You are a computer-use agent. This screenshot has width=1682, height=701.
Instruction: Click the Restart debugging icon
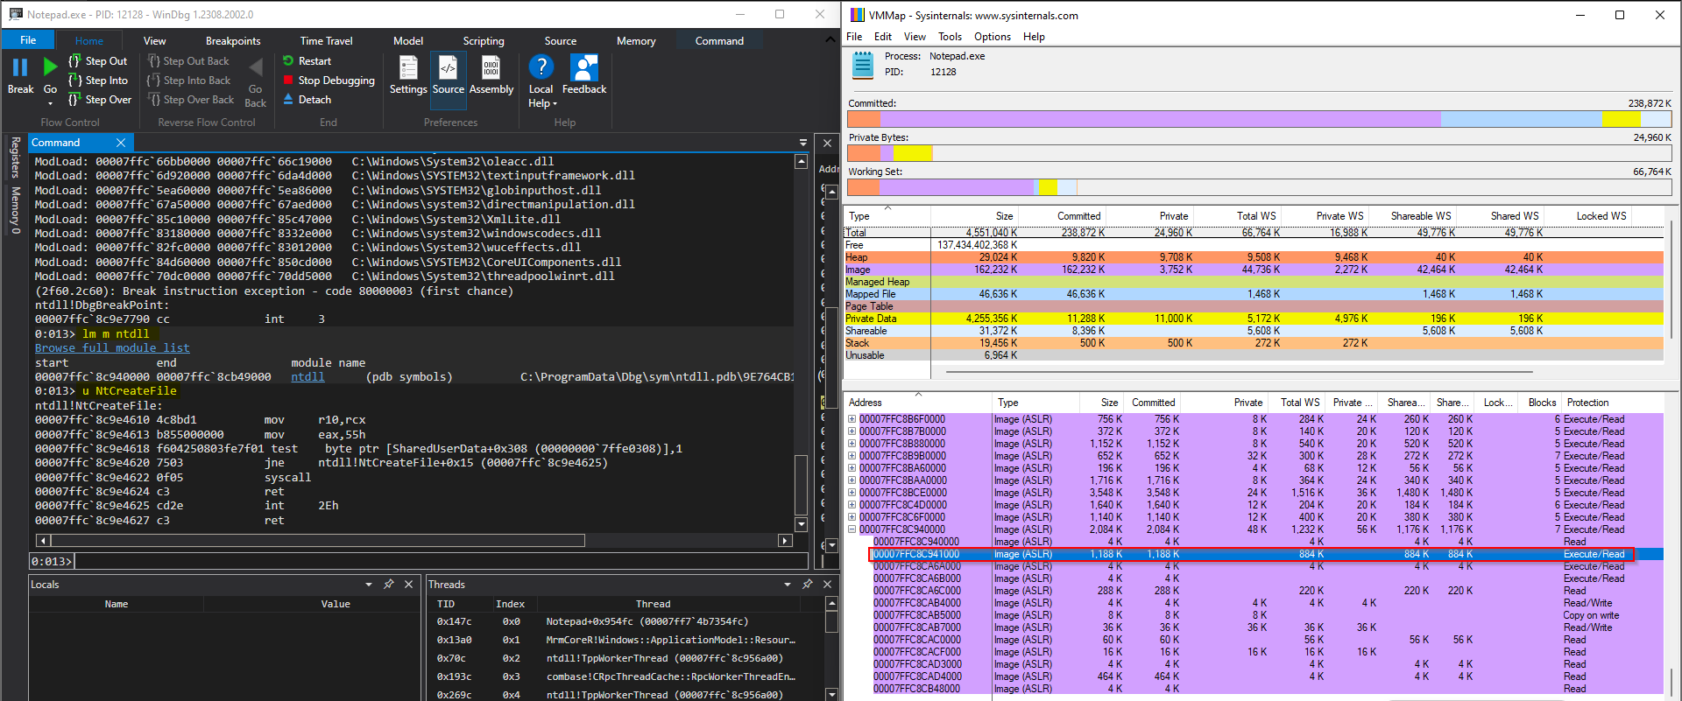pyautogui.click(x=288, y=61)
